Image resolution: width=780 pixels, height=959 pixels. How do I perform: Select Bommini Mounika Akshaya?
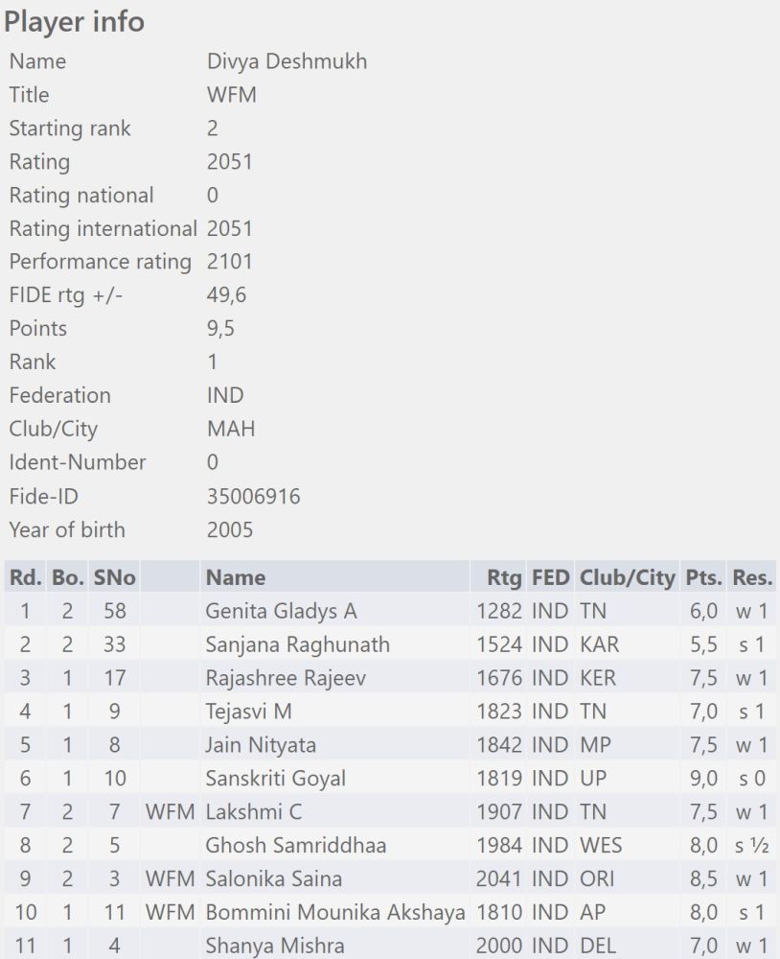tap(335, 912)
